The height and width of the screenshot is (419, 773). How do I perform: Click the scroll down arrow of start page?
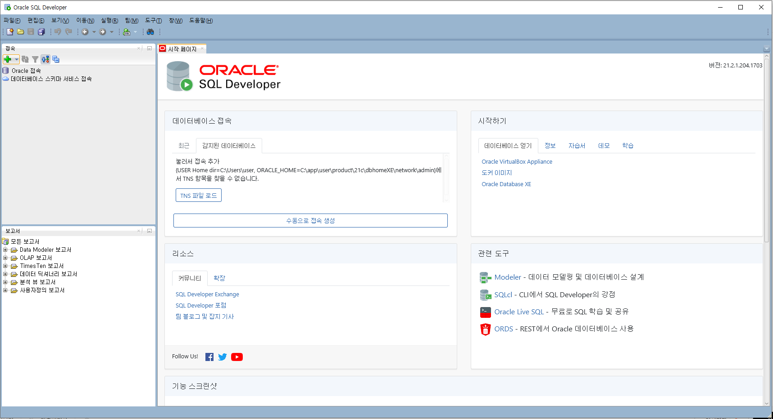pos(767,403)
